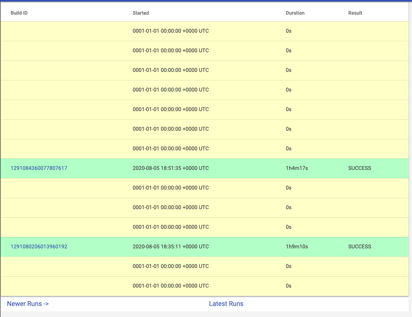Click the Newer Runs link
The image size is (412, 317).
click(x=27, y=304)
